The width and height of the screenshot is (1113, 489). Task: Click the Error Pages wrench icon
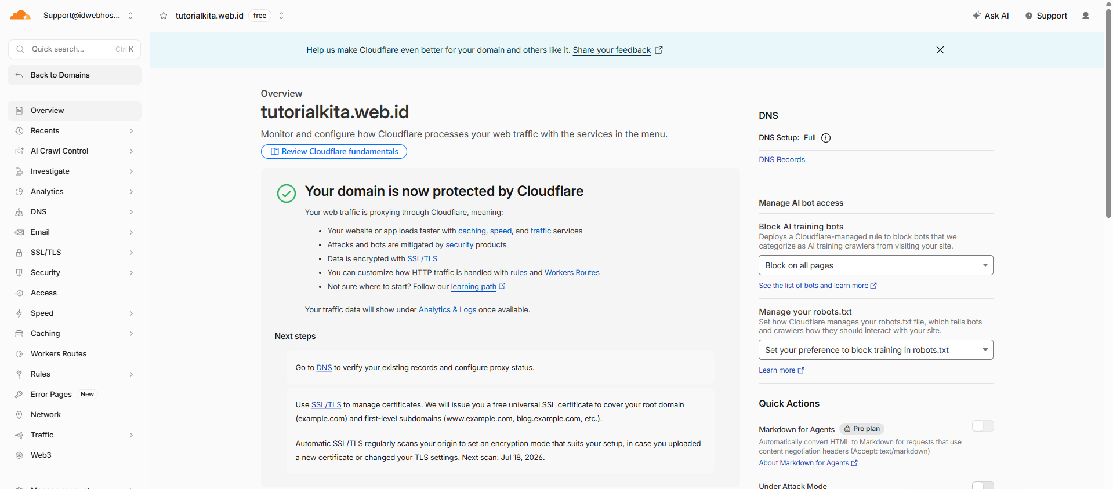tap(19, 395)
